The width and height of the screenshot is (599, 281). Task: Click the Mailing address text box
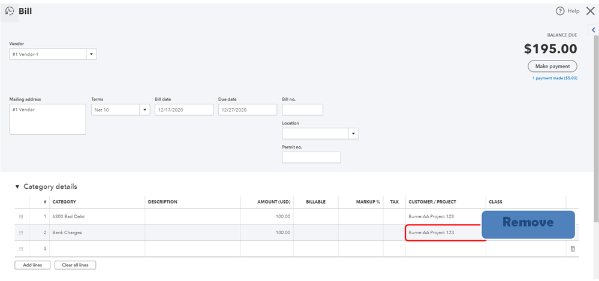(48, 119)
